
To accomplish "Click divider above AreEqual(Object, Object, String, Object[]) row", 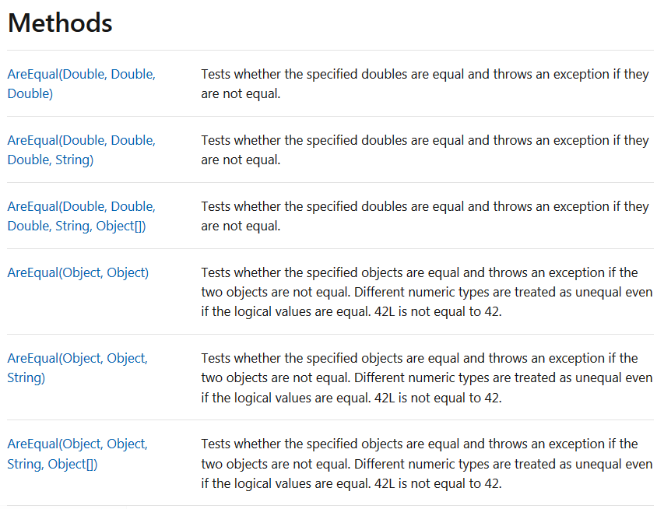I will (330, 419).
